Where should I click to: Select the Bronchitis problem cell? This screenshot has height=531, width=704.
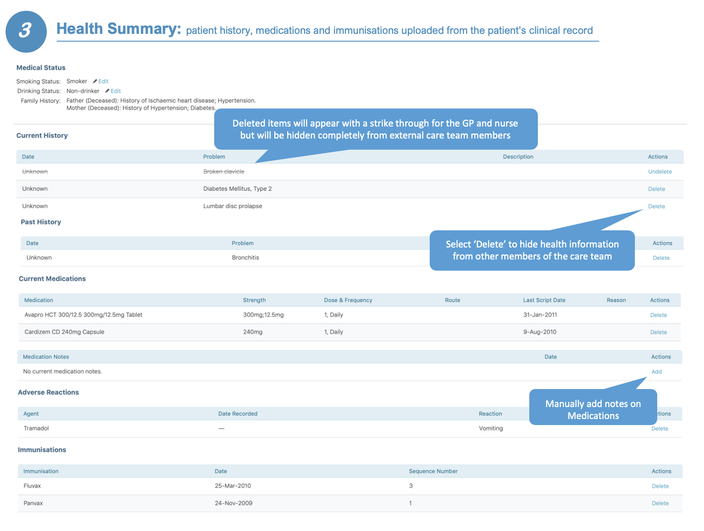pyautogui.click(x=246, y=257)
